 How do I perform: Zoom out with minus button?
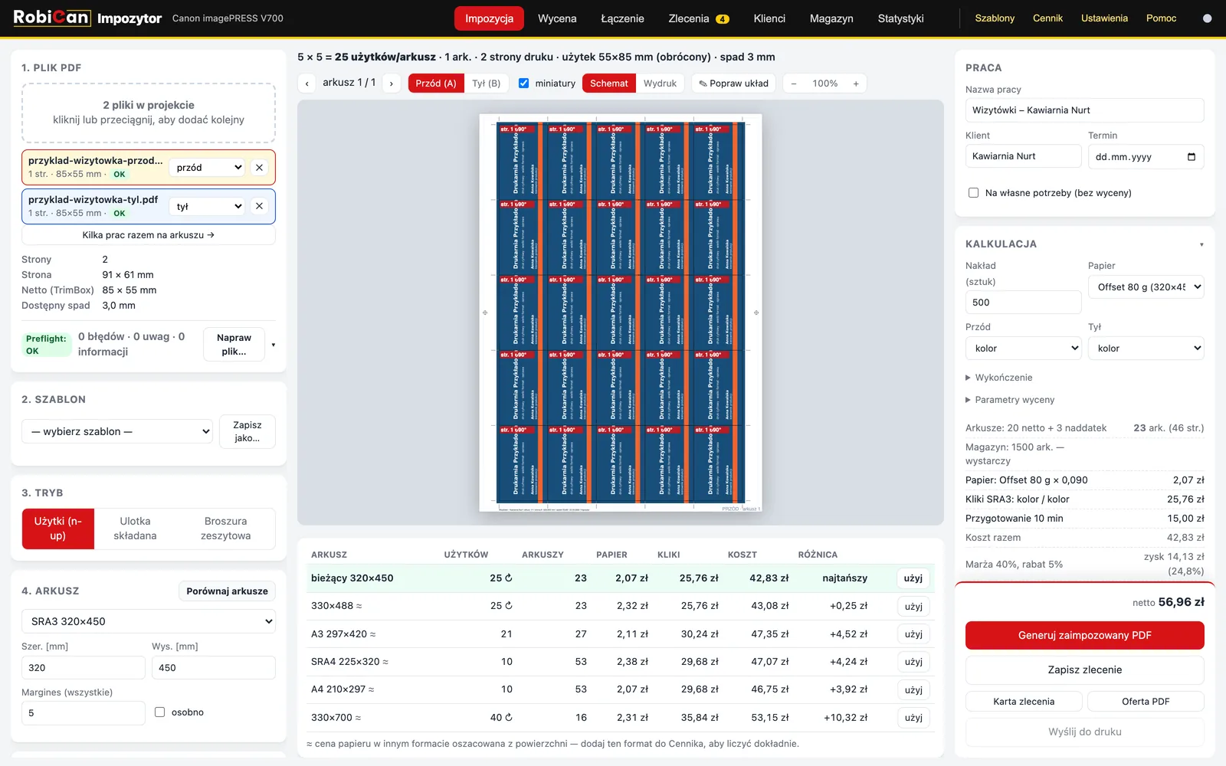click(x=794, y=83)
